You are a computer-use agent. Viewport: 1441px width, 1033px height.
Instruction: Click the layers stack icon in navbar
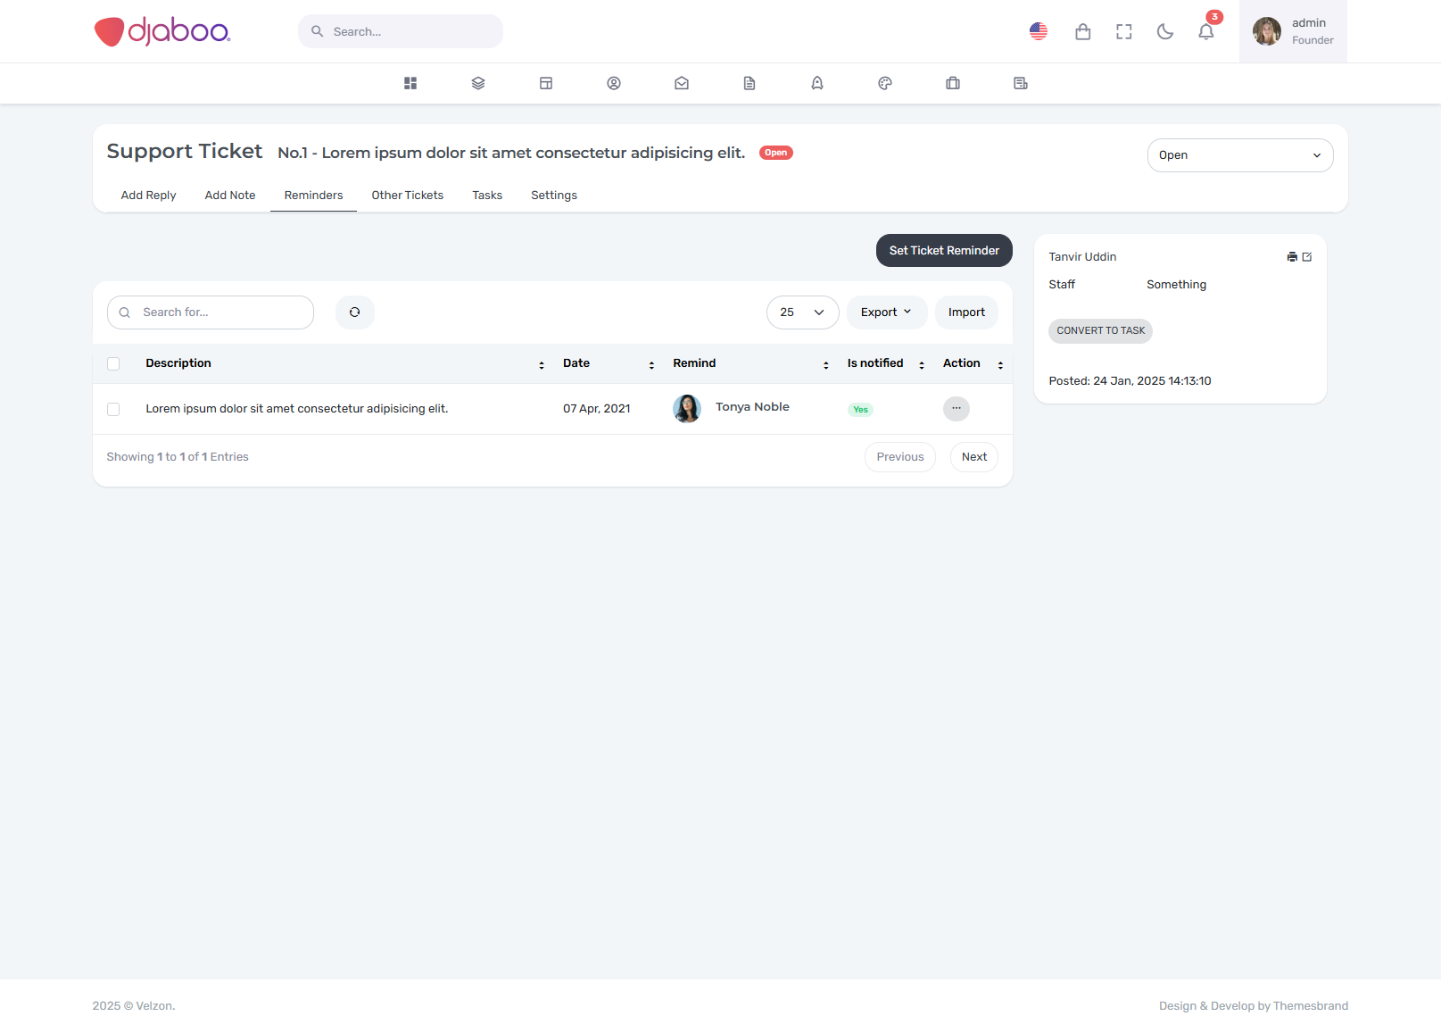pos(478,83)
